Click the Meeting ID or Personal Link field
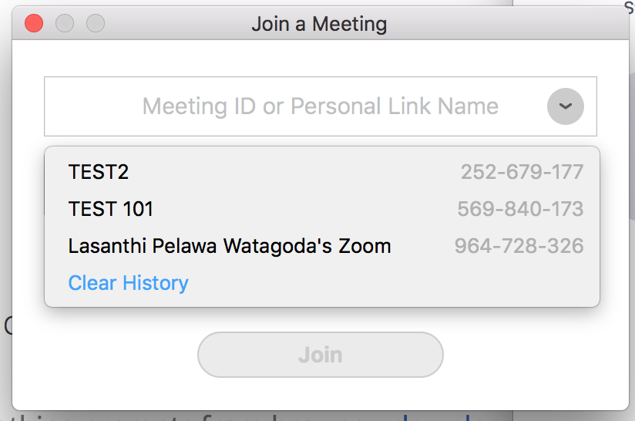The image size is (635, 421). click(x=321, y=106)
